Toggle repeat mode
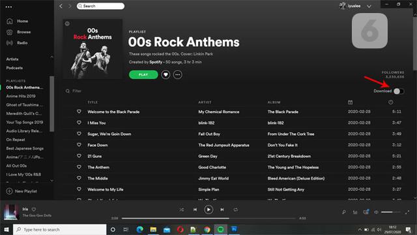Image resolution: width=417 pixels, height=235 pixels. [236, 210]
